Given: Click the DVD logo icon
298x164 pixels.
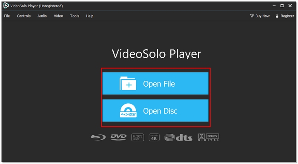Looking at the screenshot, I should 119,137.
